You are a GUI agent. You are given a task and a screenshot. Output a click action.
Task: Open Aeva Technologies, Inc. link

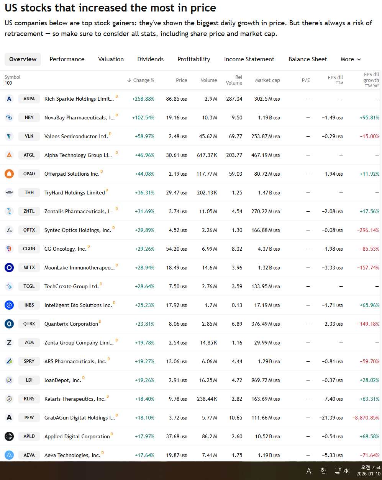coord(72,455)
